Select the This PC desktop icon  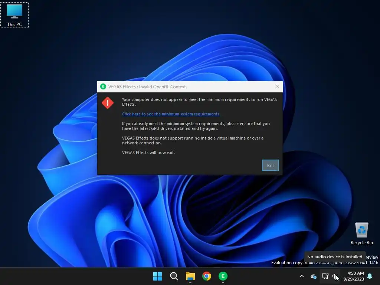14,15
